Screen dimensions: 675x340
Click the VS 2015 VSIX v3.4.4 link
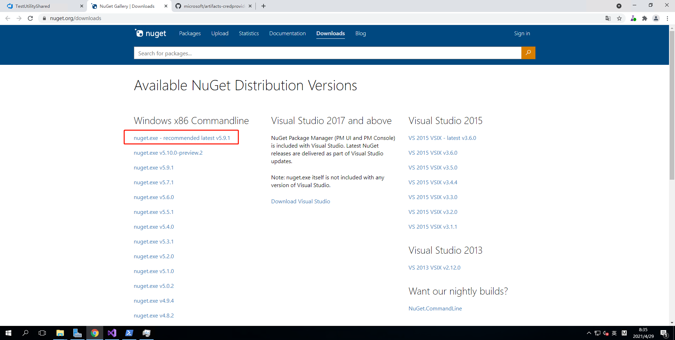pyautogui.click(x=433, y=182)
